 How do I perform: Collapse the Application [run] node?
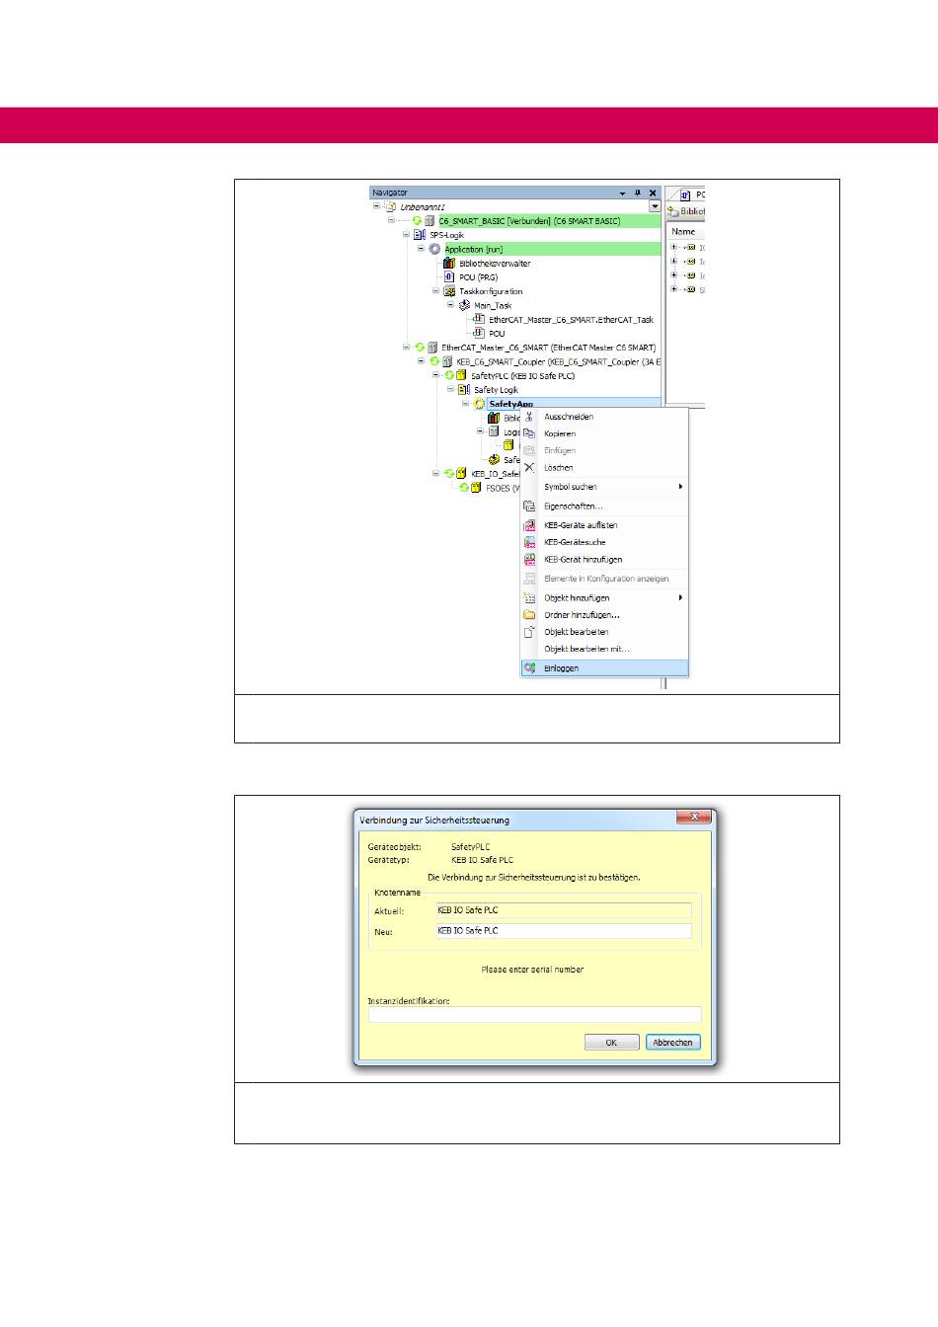coord(422,249)
